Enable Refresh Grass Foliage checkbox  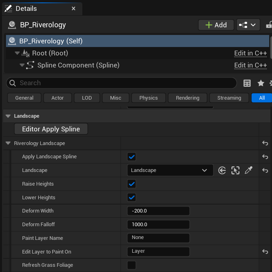coord(131,265)
